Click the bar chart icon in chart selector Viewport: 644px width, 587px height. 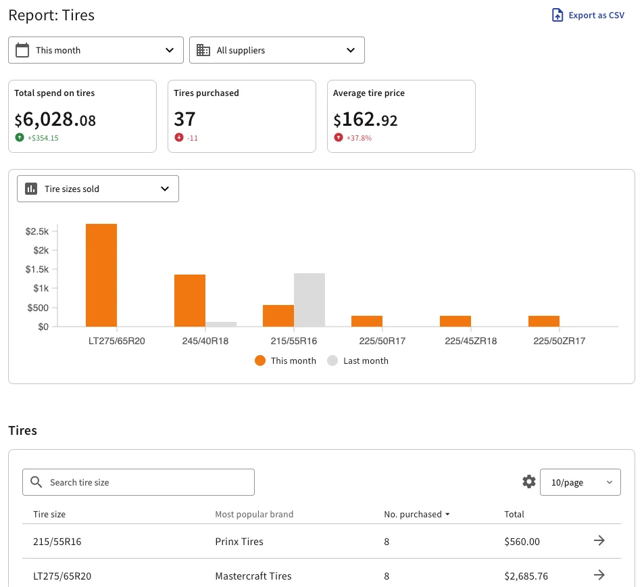click(x=31, y=189)
